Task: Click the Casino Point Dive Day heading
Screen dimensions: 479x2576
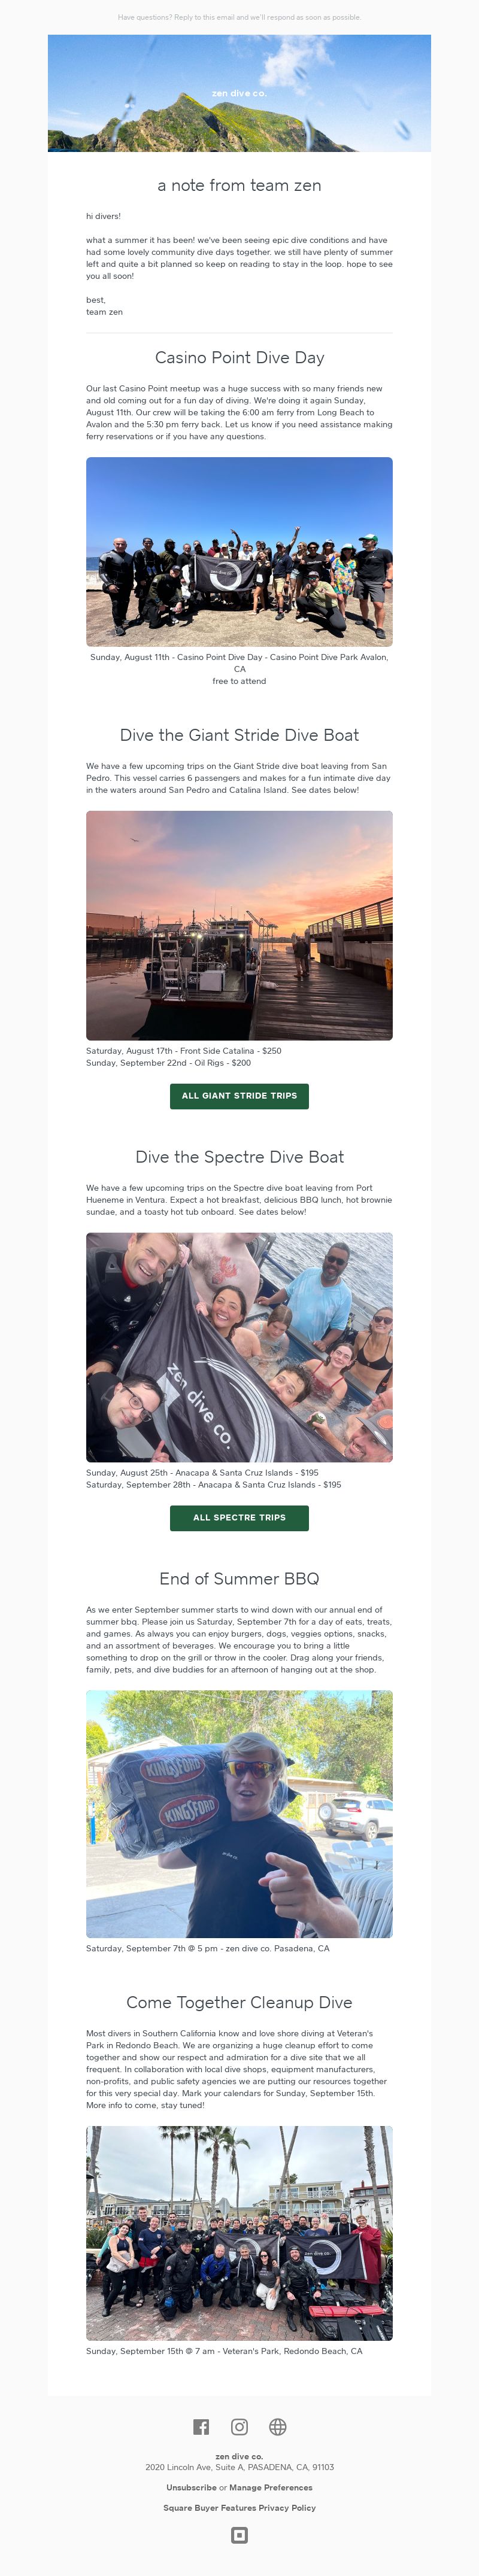Action: (x=239, y=358)
